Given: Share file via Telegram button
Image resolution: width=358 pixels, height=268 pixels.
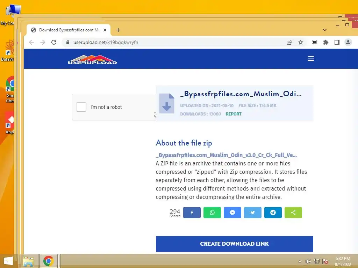Looking at the screenshot, I should tap(273, 213).
